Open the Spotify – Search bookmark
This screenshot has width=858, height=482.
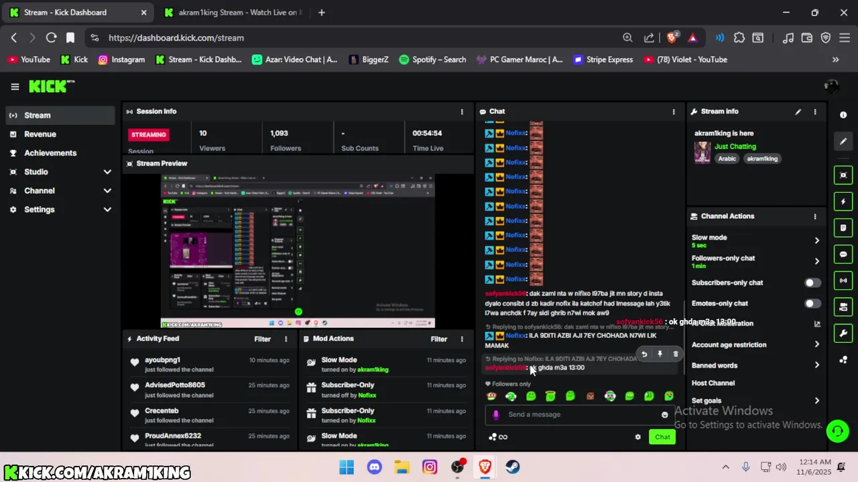tap(432, 60)
